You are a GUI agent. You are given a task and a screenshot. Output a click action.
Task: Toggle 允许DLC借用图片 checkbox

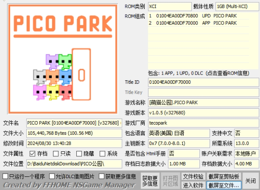[x=52, y=176]
